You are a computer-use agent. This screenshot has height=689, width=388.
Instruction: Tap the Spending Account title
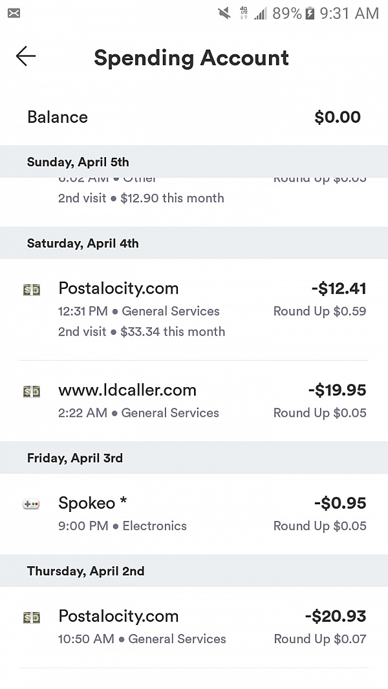coord(191,58)
